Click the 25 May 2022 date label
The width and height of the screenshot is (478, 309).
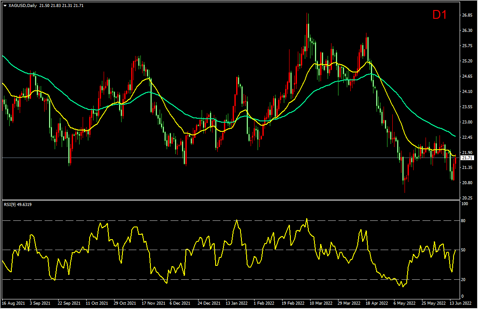click(433, 303)
